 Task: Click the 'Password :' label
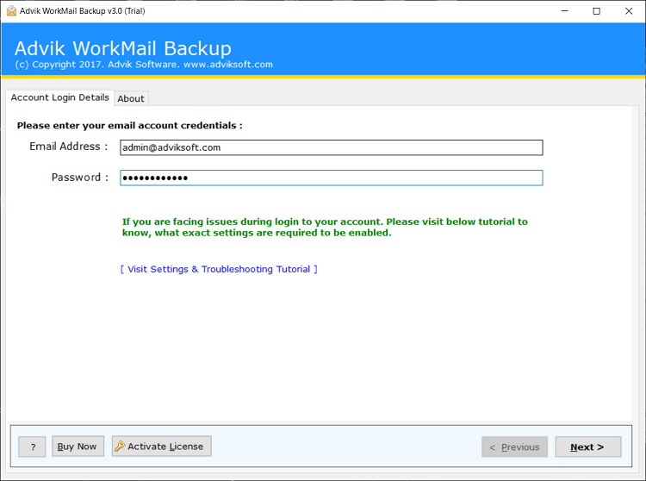tap(80, 178)
